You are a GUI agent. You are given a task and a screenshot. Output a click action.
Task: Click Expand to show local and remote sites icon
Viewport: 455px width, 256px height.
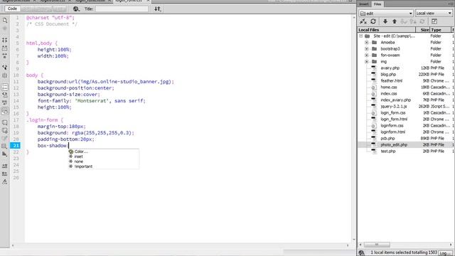[434, 21]
